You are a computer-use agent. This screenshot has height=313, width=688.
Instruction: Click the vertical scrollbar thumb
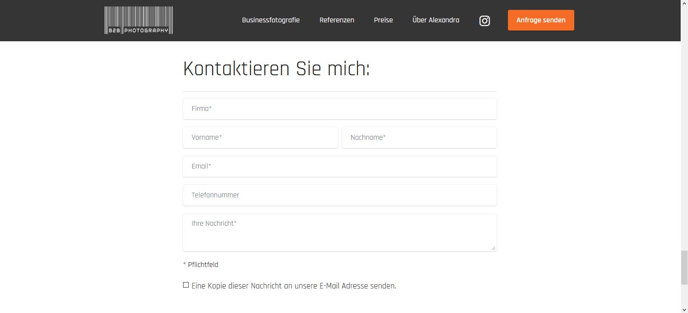pos(684,267)
